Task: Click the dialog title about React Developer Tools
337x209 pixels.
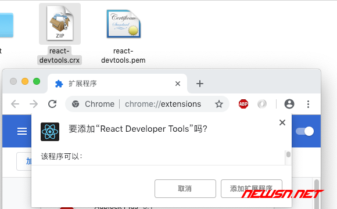Action: pyautogui.click(x=138, y=129)
